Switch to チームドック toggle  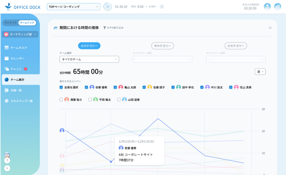coord(27,23)
